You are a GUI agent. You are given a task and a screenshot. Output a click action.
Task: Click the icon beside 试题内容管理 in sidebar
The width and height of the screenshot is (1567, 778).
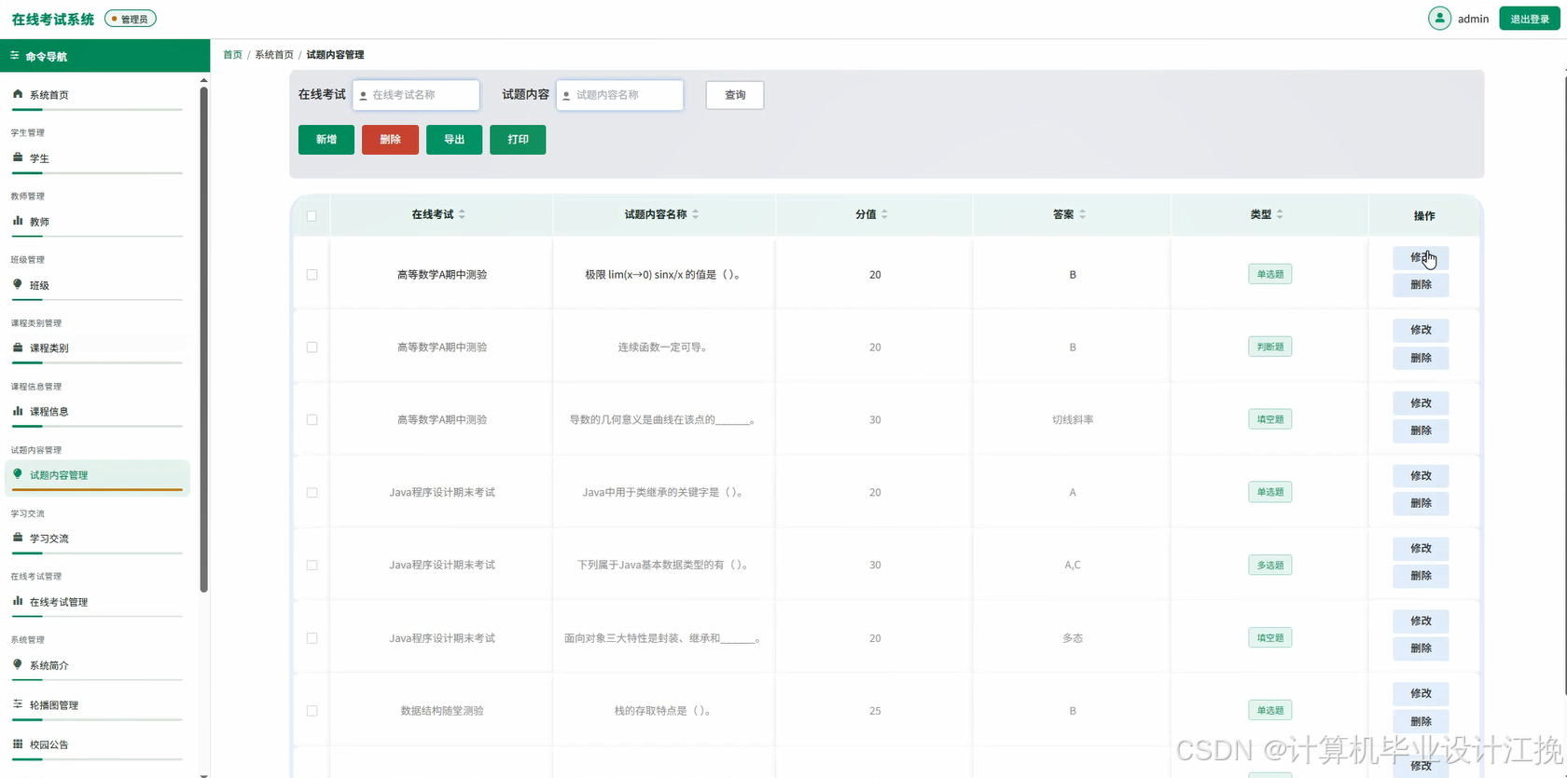[x=18, y=474]
